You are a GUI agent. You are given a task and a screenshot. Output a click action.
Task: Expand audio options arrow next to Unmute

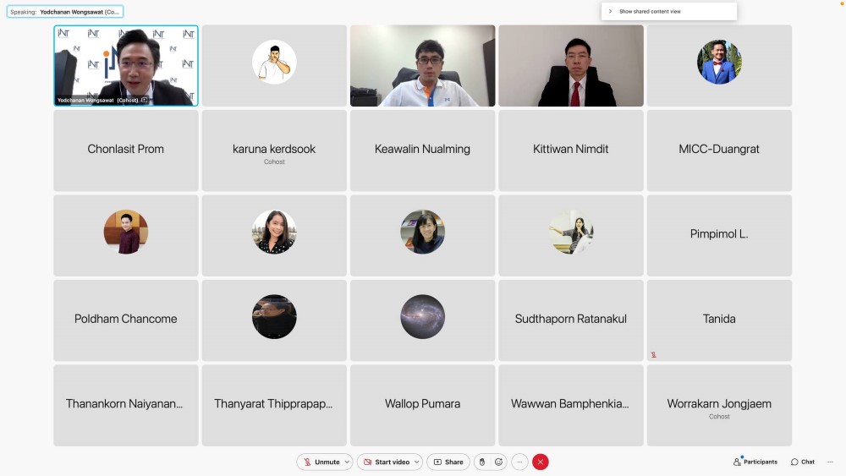347,462
